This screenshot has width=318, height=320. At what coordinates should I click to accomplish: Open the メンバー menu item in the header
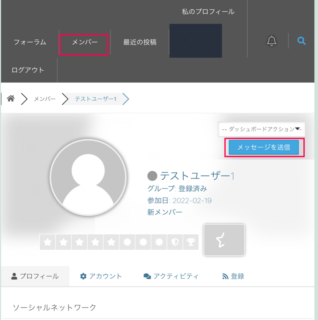(x=85, y=42)
